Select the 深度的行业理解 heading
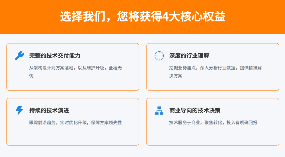Screen dimensions: 285x157 (x=189, y=56)
